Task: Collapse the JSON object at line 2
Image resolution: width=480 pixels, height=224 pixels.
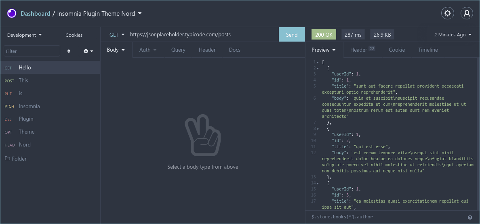Action: click(x=318, y=68)
